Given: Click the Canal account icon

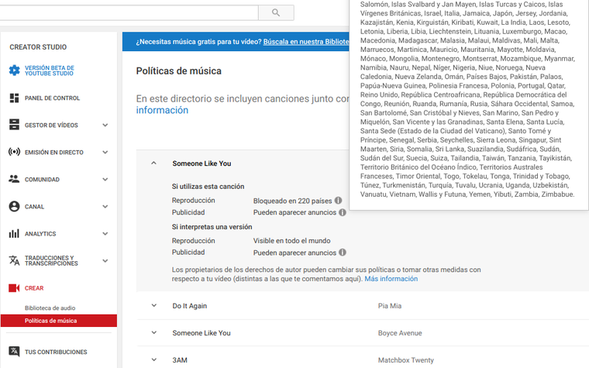Looking at the screenshot, I should click(14, 207).
